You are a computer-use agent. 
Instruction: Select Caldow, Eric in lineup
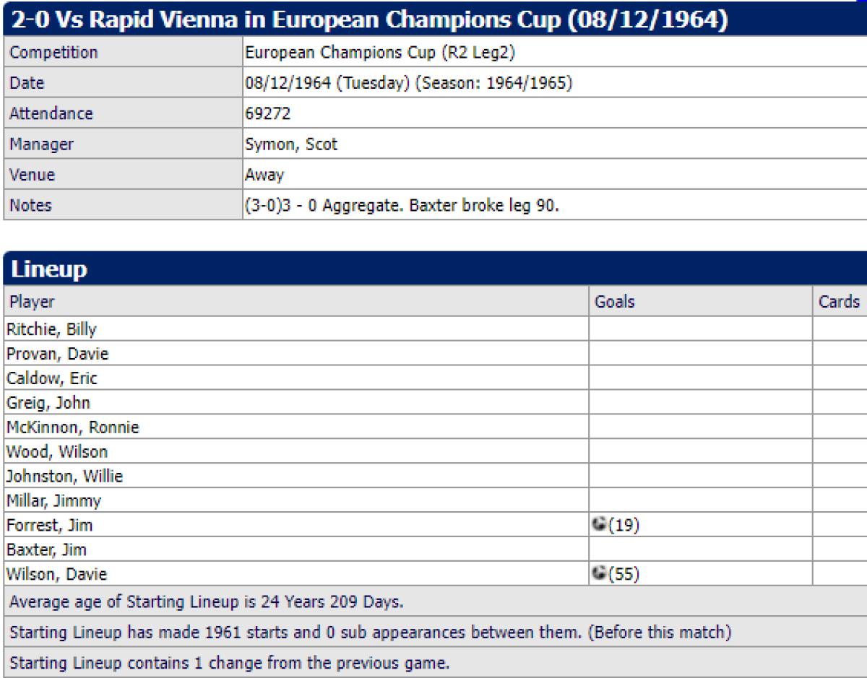(x=51, y=378)
